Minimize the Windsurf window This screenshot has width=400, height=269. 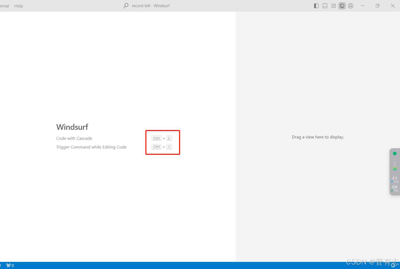click(x=363, y=6)
